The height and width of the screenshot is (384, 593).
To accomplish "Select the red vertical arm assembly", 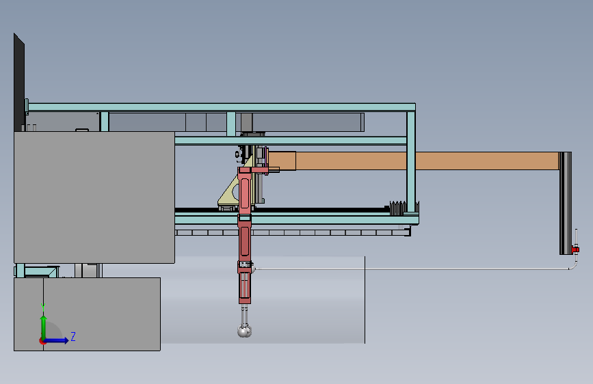I will tap(245, 234).
